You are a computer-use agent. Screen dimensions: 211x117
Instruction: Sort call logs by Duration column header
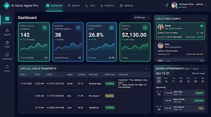tap(82, 75)
